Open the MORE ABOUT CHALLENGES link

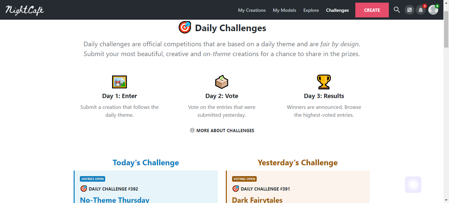click(x=225, y=131)
